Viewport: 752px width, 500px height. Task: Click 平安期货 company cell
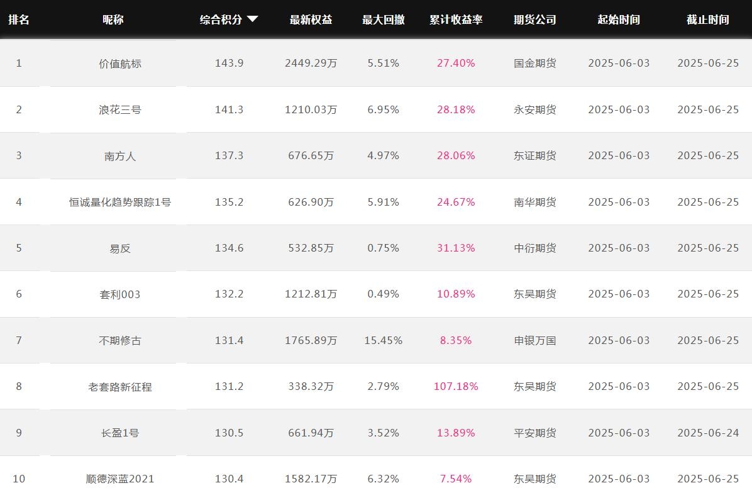tap(534, 433)
